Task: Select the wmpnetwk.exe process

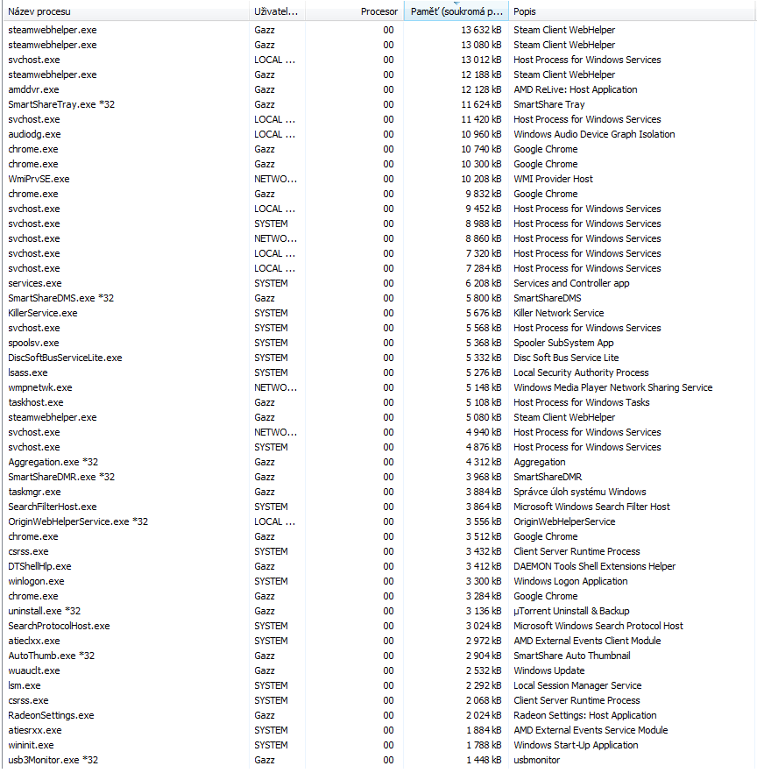Action: 379,387
